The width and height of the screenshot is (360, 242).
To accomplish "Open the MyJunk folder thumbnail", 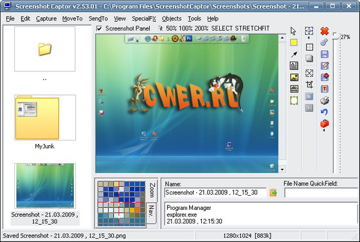I will tap(45, 117).
